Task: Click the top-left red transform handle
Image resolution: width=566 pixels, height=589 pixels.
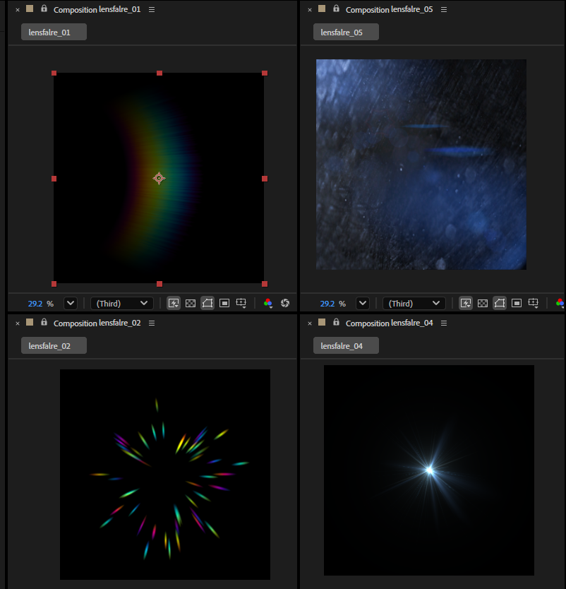Action: pos(54,73)
